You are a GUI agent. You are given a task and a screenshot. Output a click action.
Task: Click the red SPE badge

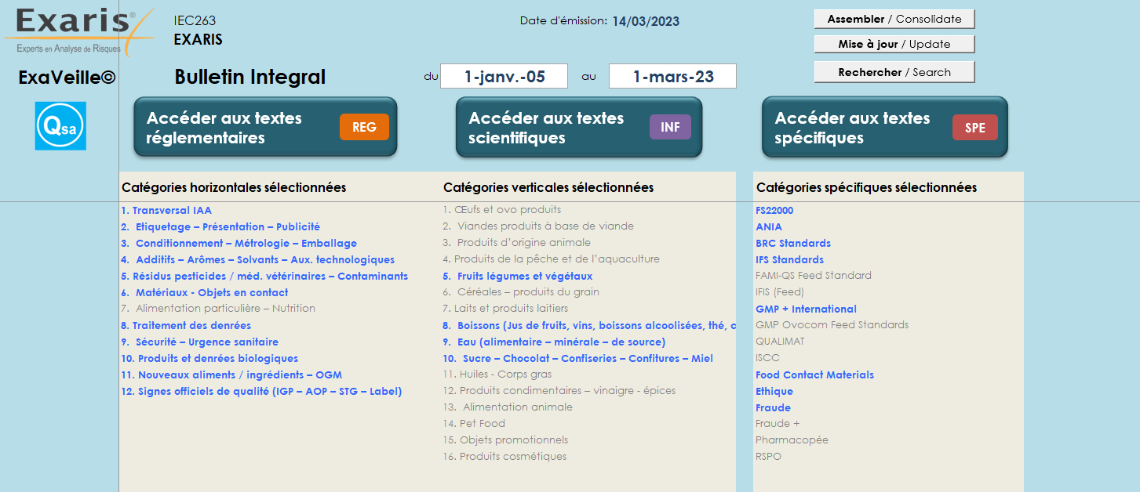[975, 128]
